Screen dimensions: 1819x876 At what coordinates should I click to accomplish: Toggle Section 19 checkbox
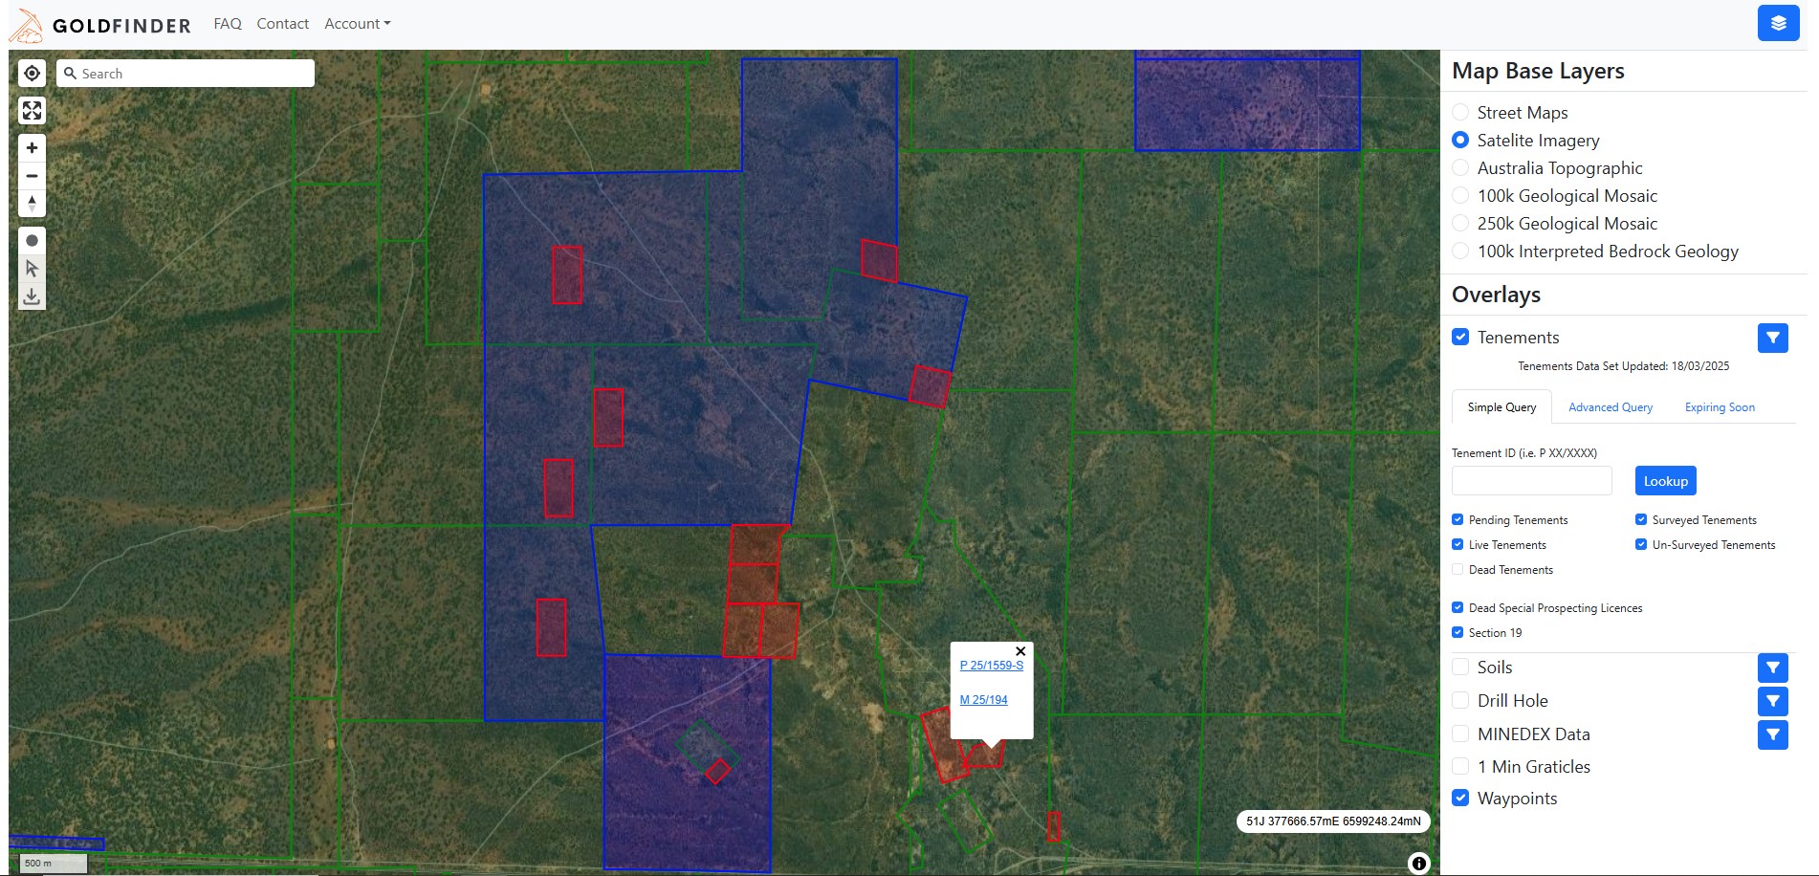pyautogui.click(x=1457, y=632)
